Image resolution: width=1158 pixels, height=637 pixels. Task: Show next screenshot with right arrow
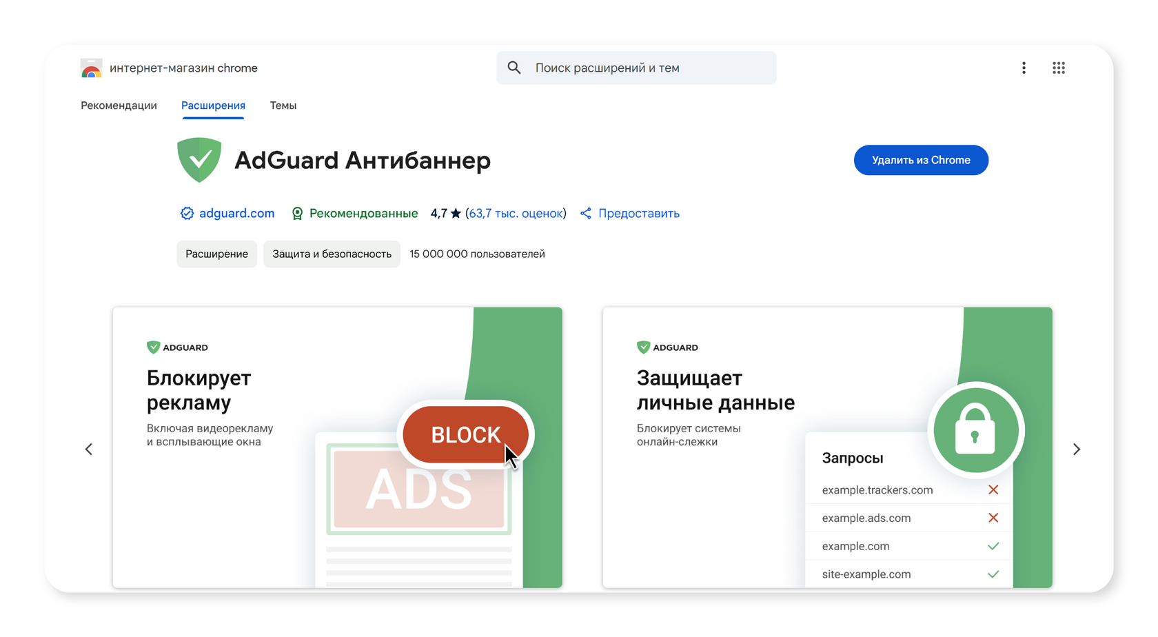point(1077,449)
